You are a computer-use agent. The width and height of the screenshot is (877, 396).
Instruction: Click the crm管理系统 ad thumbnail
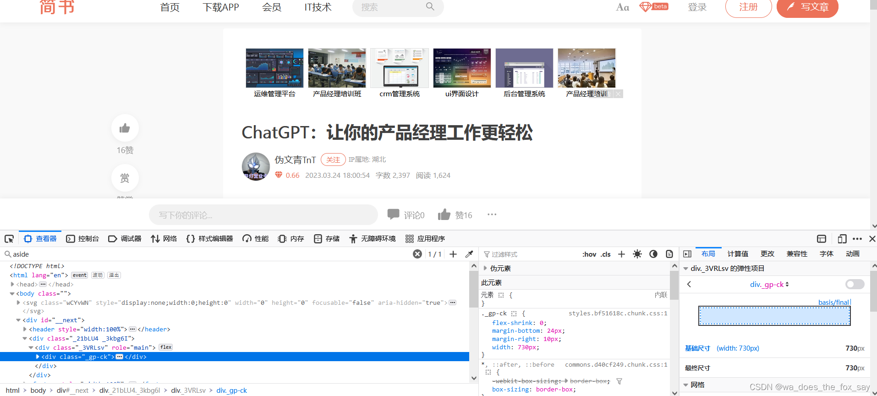pos(400,68)
